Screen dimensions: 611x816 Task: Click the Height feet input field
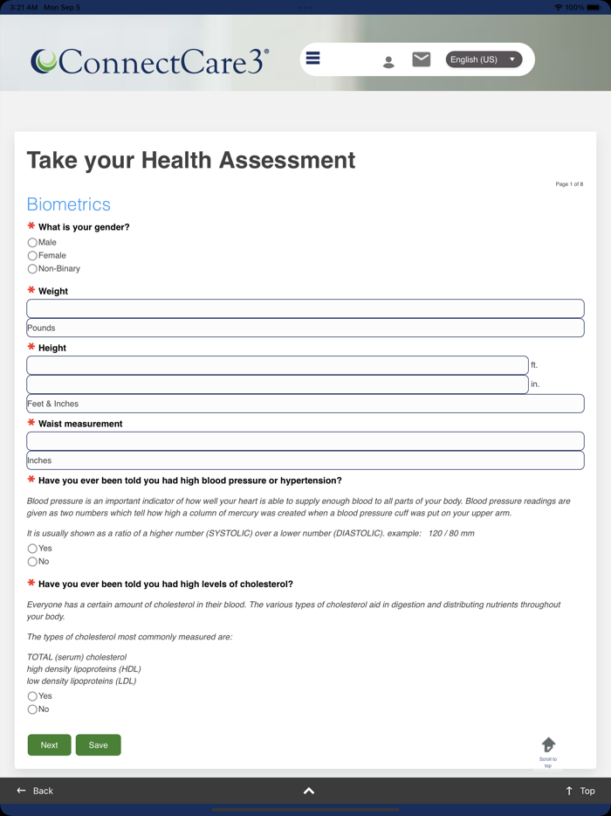coord(276,364)
